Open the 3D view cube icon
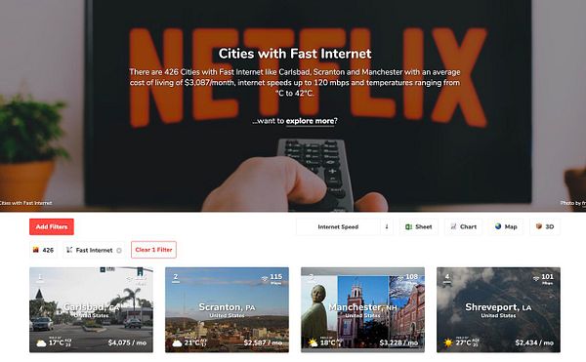This screenshot has height=362, width=586. 538,226
